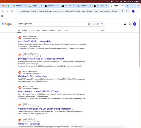Viewport: 141px width, 128px height.
Task: Search by image with the Lens icon
Action: click(x=98, y=24)
